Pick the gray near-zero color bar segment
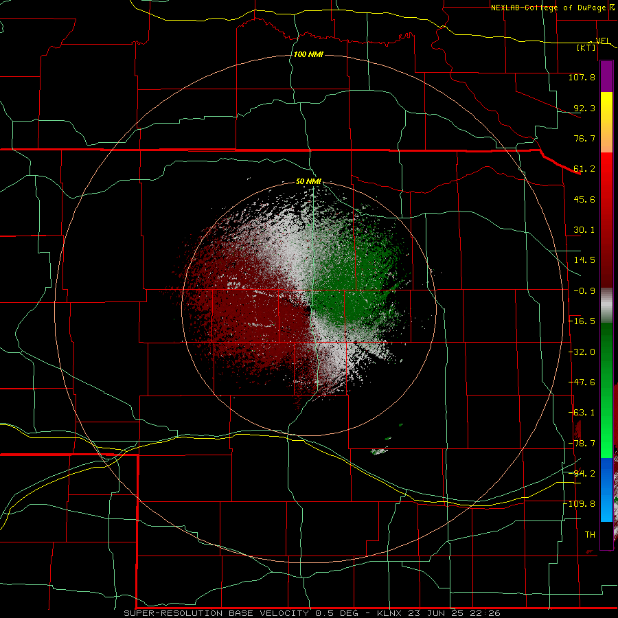 tap(606, 306)
